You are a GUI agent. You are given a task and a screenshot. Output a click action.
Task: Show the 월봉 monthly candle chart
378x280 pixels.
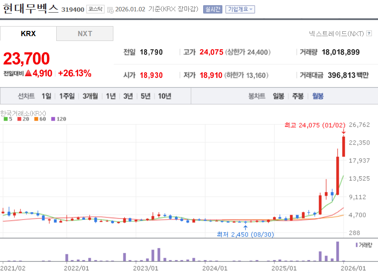pyautogui.click(x=318, y=96)
